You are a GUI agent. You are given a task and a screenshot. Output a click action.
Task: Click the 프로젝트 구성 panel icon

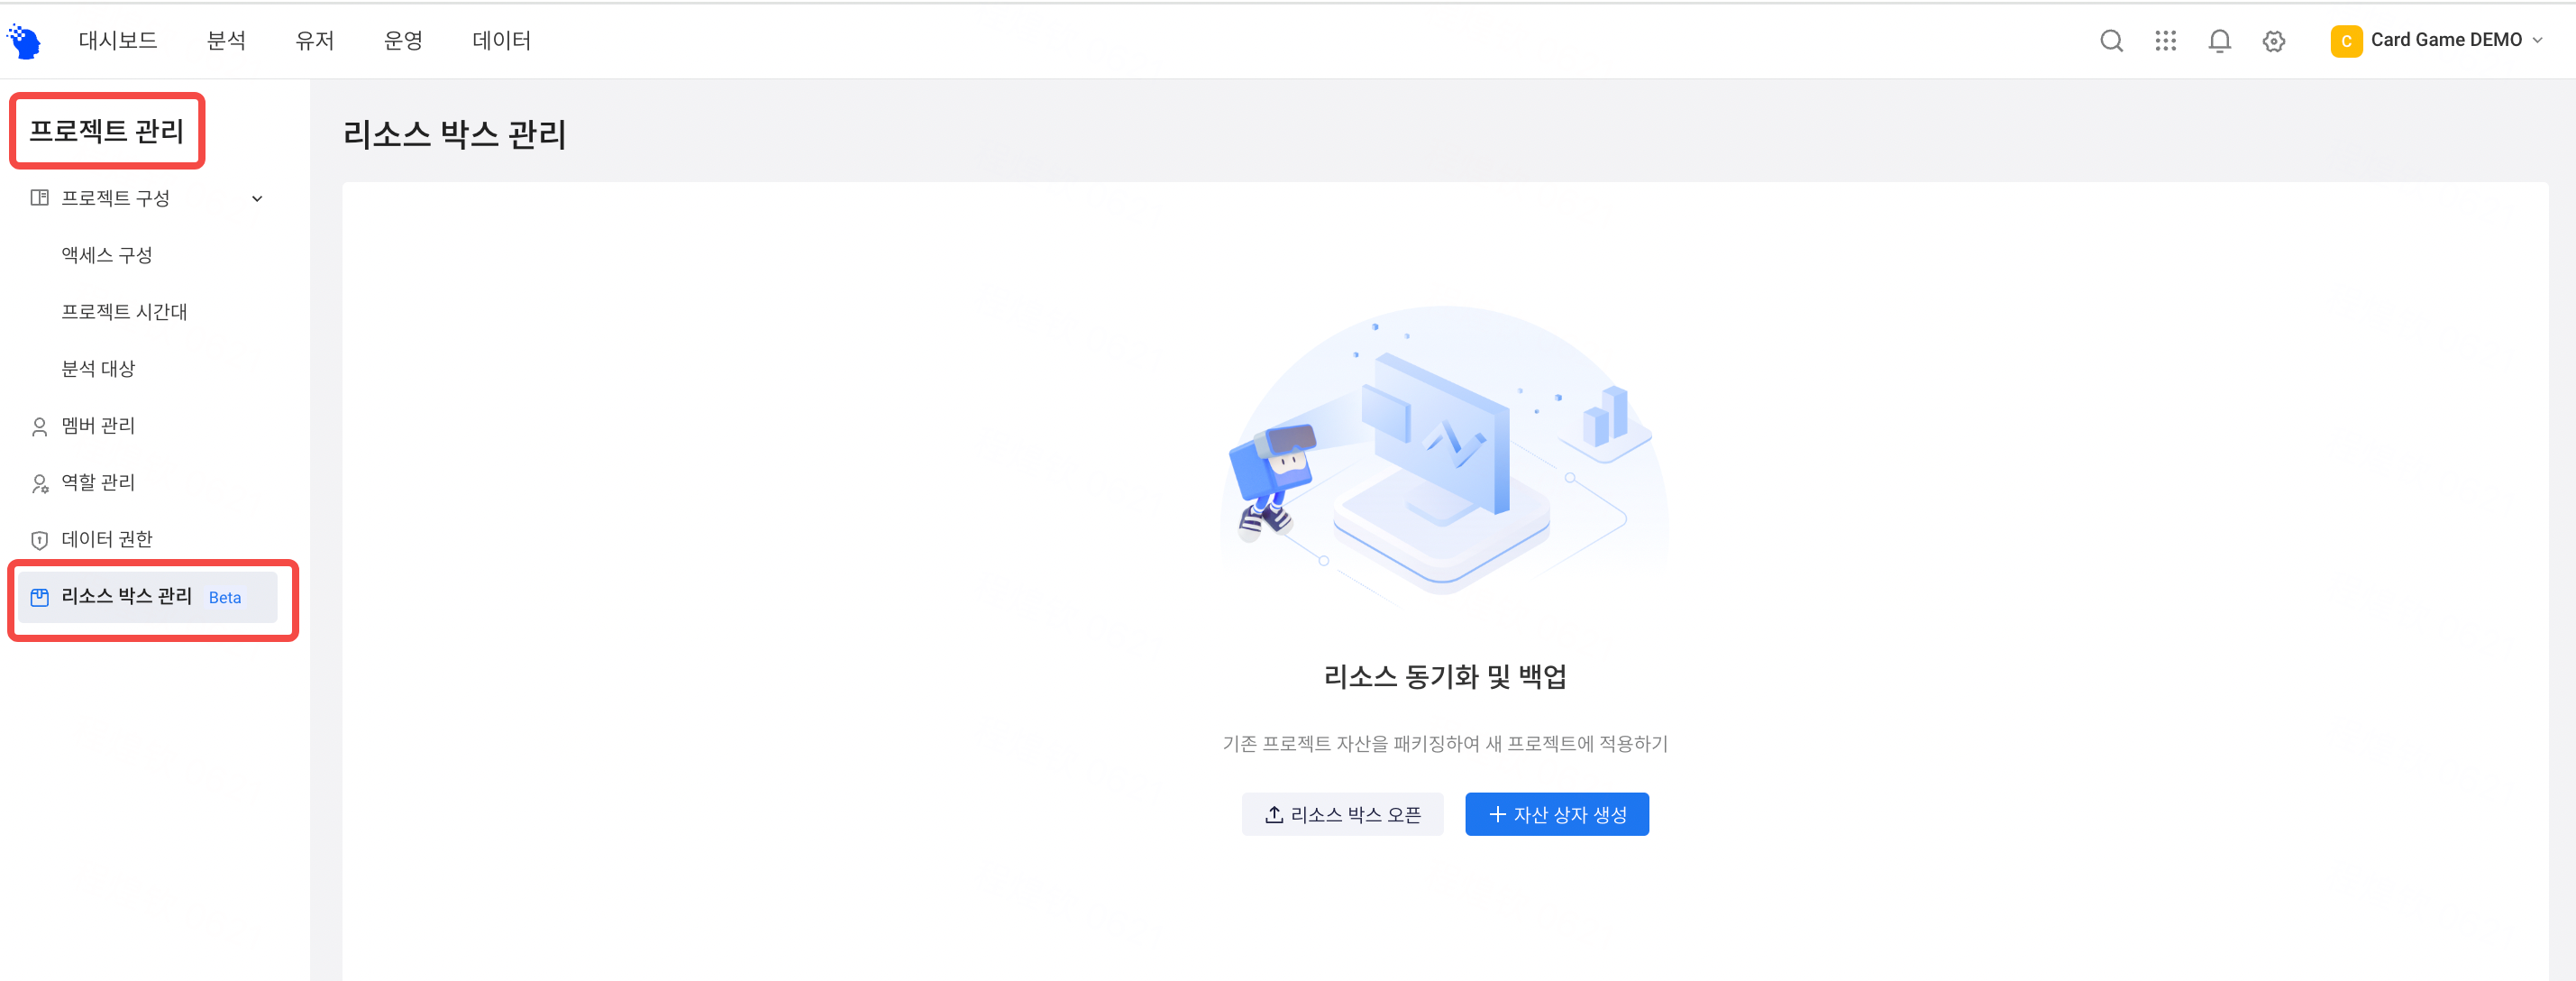point(40,198)
